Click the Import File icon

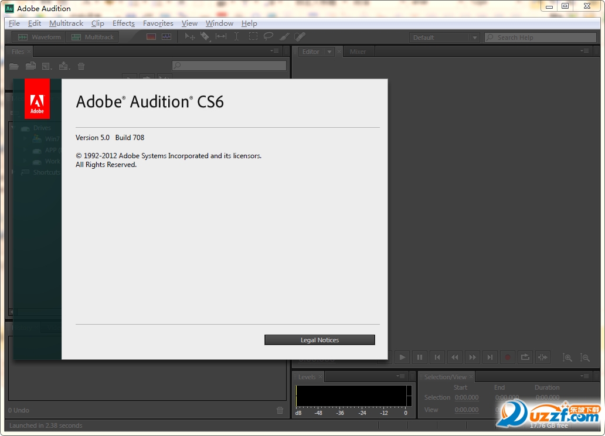[31, 66]
